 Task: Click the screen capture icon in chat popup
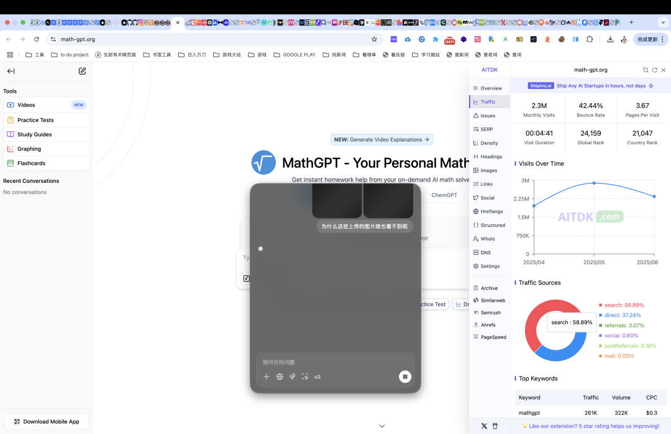(304, 377)
